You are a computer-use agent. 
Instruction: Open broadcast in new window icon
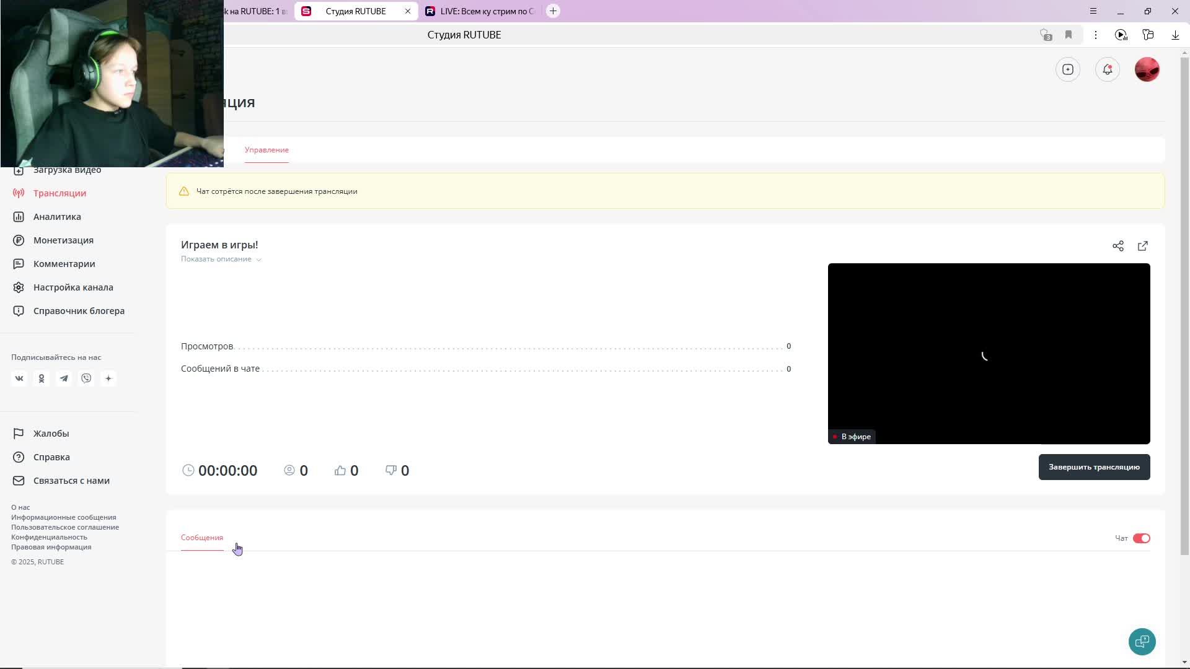[x=1143, y=246]
